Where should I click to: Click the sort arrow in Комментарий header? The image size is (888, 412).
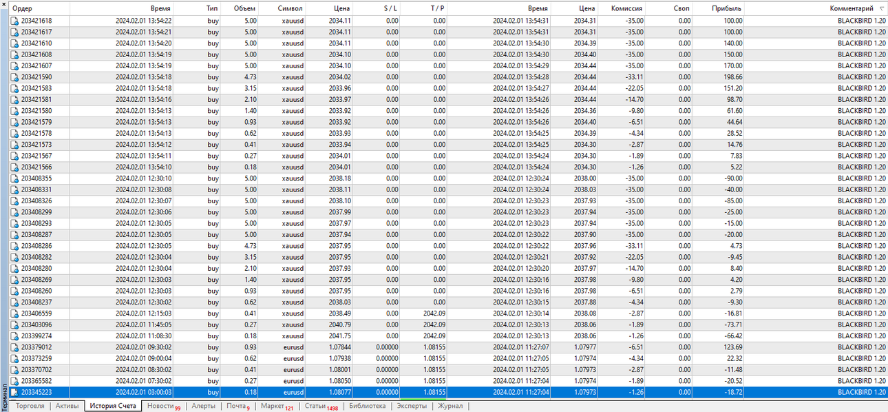[x=882, y=8]
